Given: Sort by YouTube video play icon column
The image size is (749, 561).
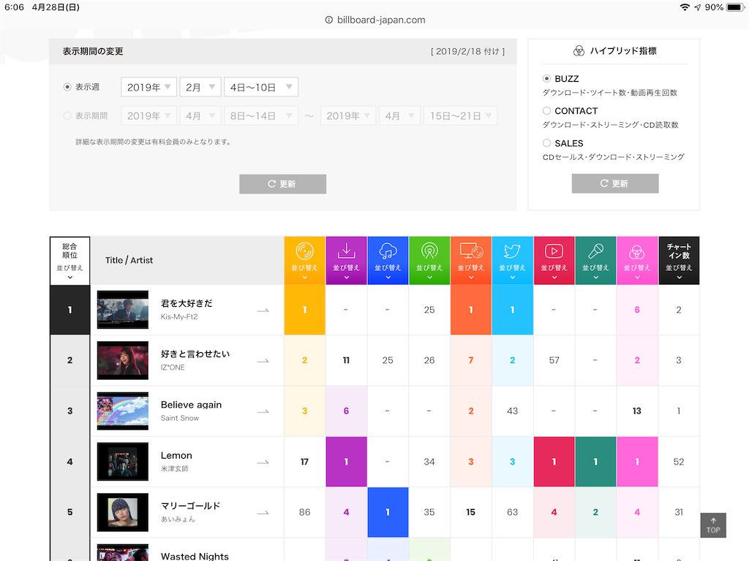Looking at the screenshot, I should [x=554, y=261].
